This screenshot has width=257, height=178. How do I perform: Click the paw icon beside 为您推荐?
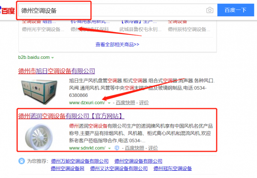21,161
